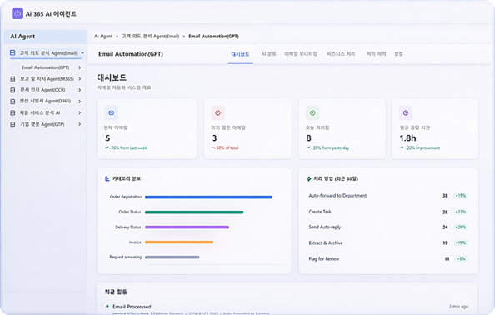Open the 이메일 모니터링 tab
The image size is (495, 315).
(301, 54)
